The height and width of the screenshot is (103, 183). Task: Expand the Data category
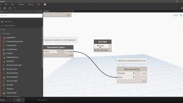(x=1, y=30)
